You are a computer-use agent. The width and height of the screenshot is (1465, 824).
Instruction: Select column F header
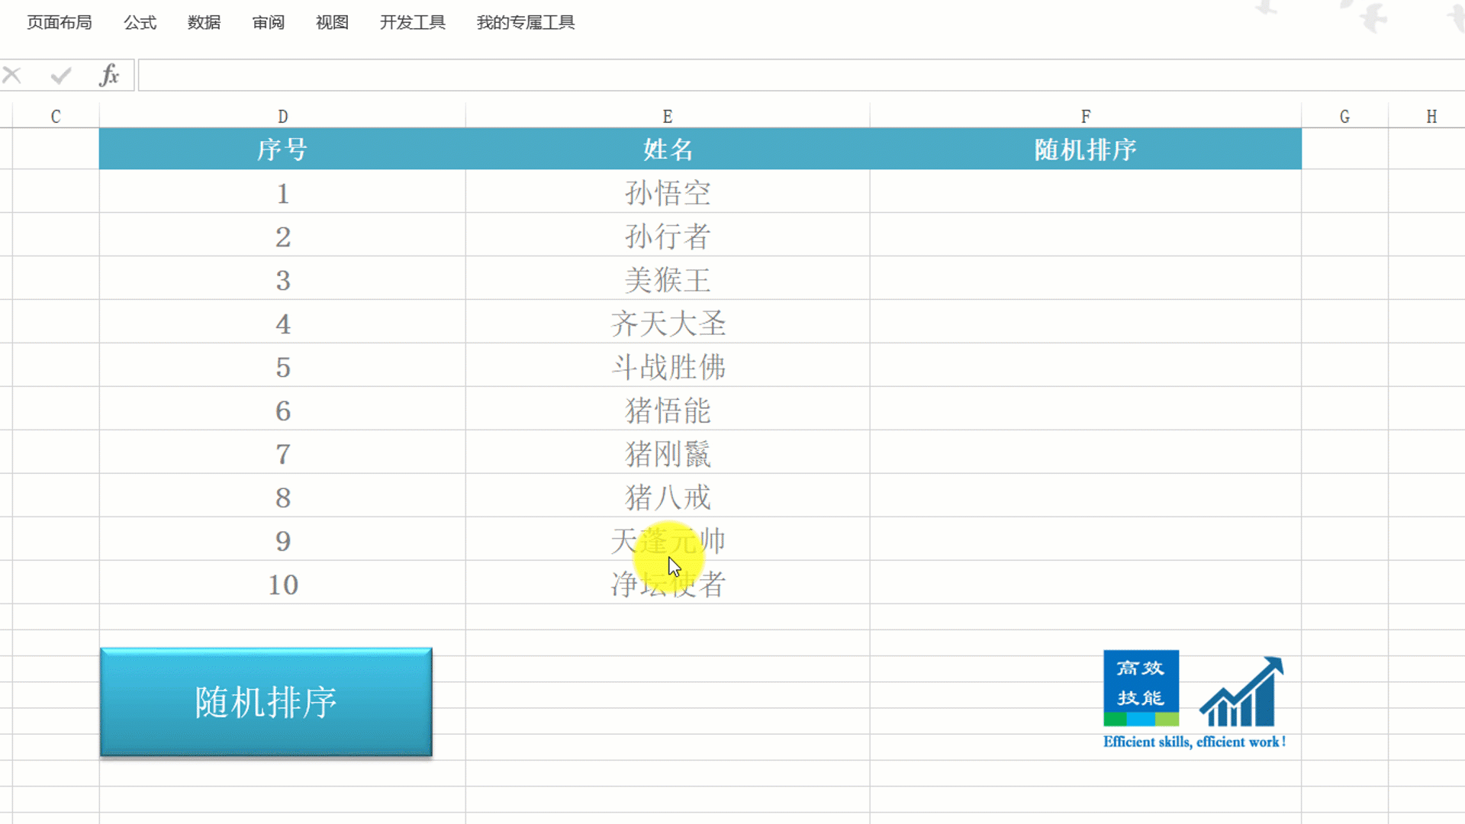coord(1086,117)
